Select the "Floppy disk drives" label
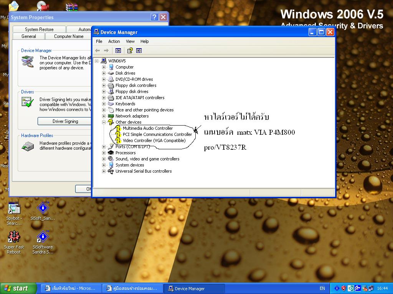Viewport: 393px width, 294px height. pos(132,91)
